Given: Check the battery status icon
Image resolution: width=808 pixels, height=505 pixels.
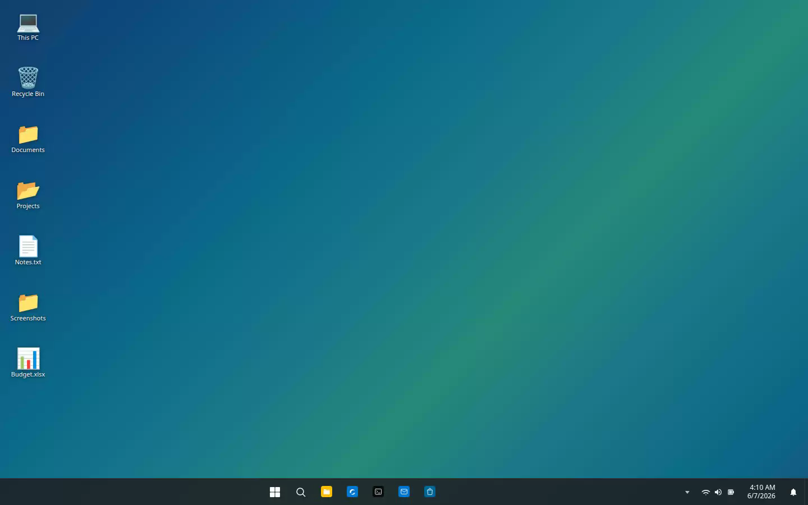Looking at the screenshot, I should pyautogui.click(x=731, y=492).
